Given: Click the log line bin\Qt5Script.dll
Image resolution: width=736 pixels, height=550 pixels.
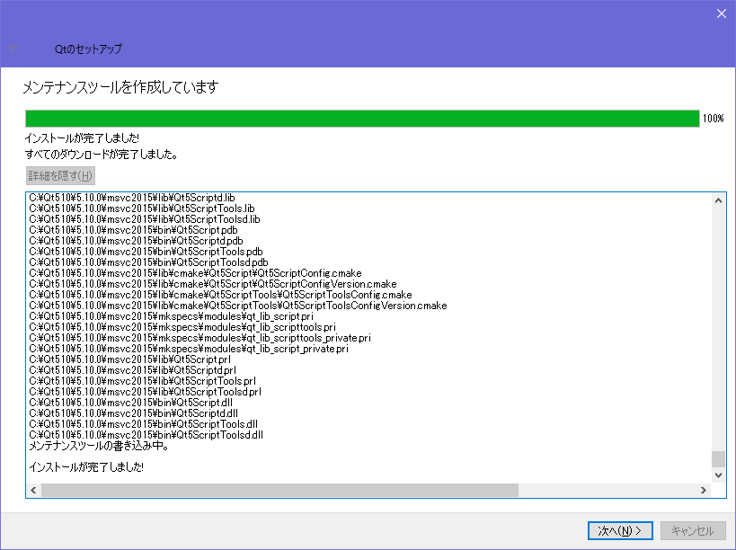Looking at the screenshot, I should click(131, 403).
